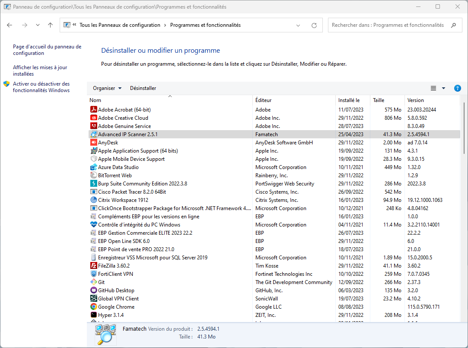The height and width of the screenshot is (348, 468).
Task: Select the BitTorrent Web icon
Action: (x=94, y=176)
